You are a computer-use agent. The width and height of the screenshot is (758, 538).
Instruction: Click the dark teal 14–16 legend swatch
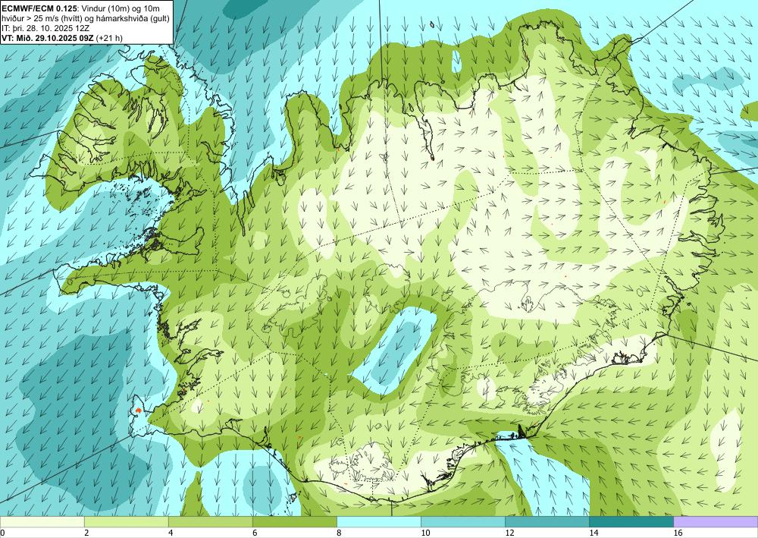pyautogui.click(x=631, y=521)
